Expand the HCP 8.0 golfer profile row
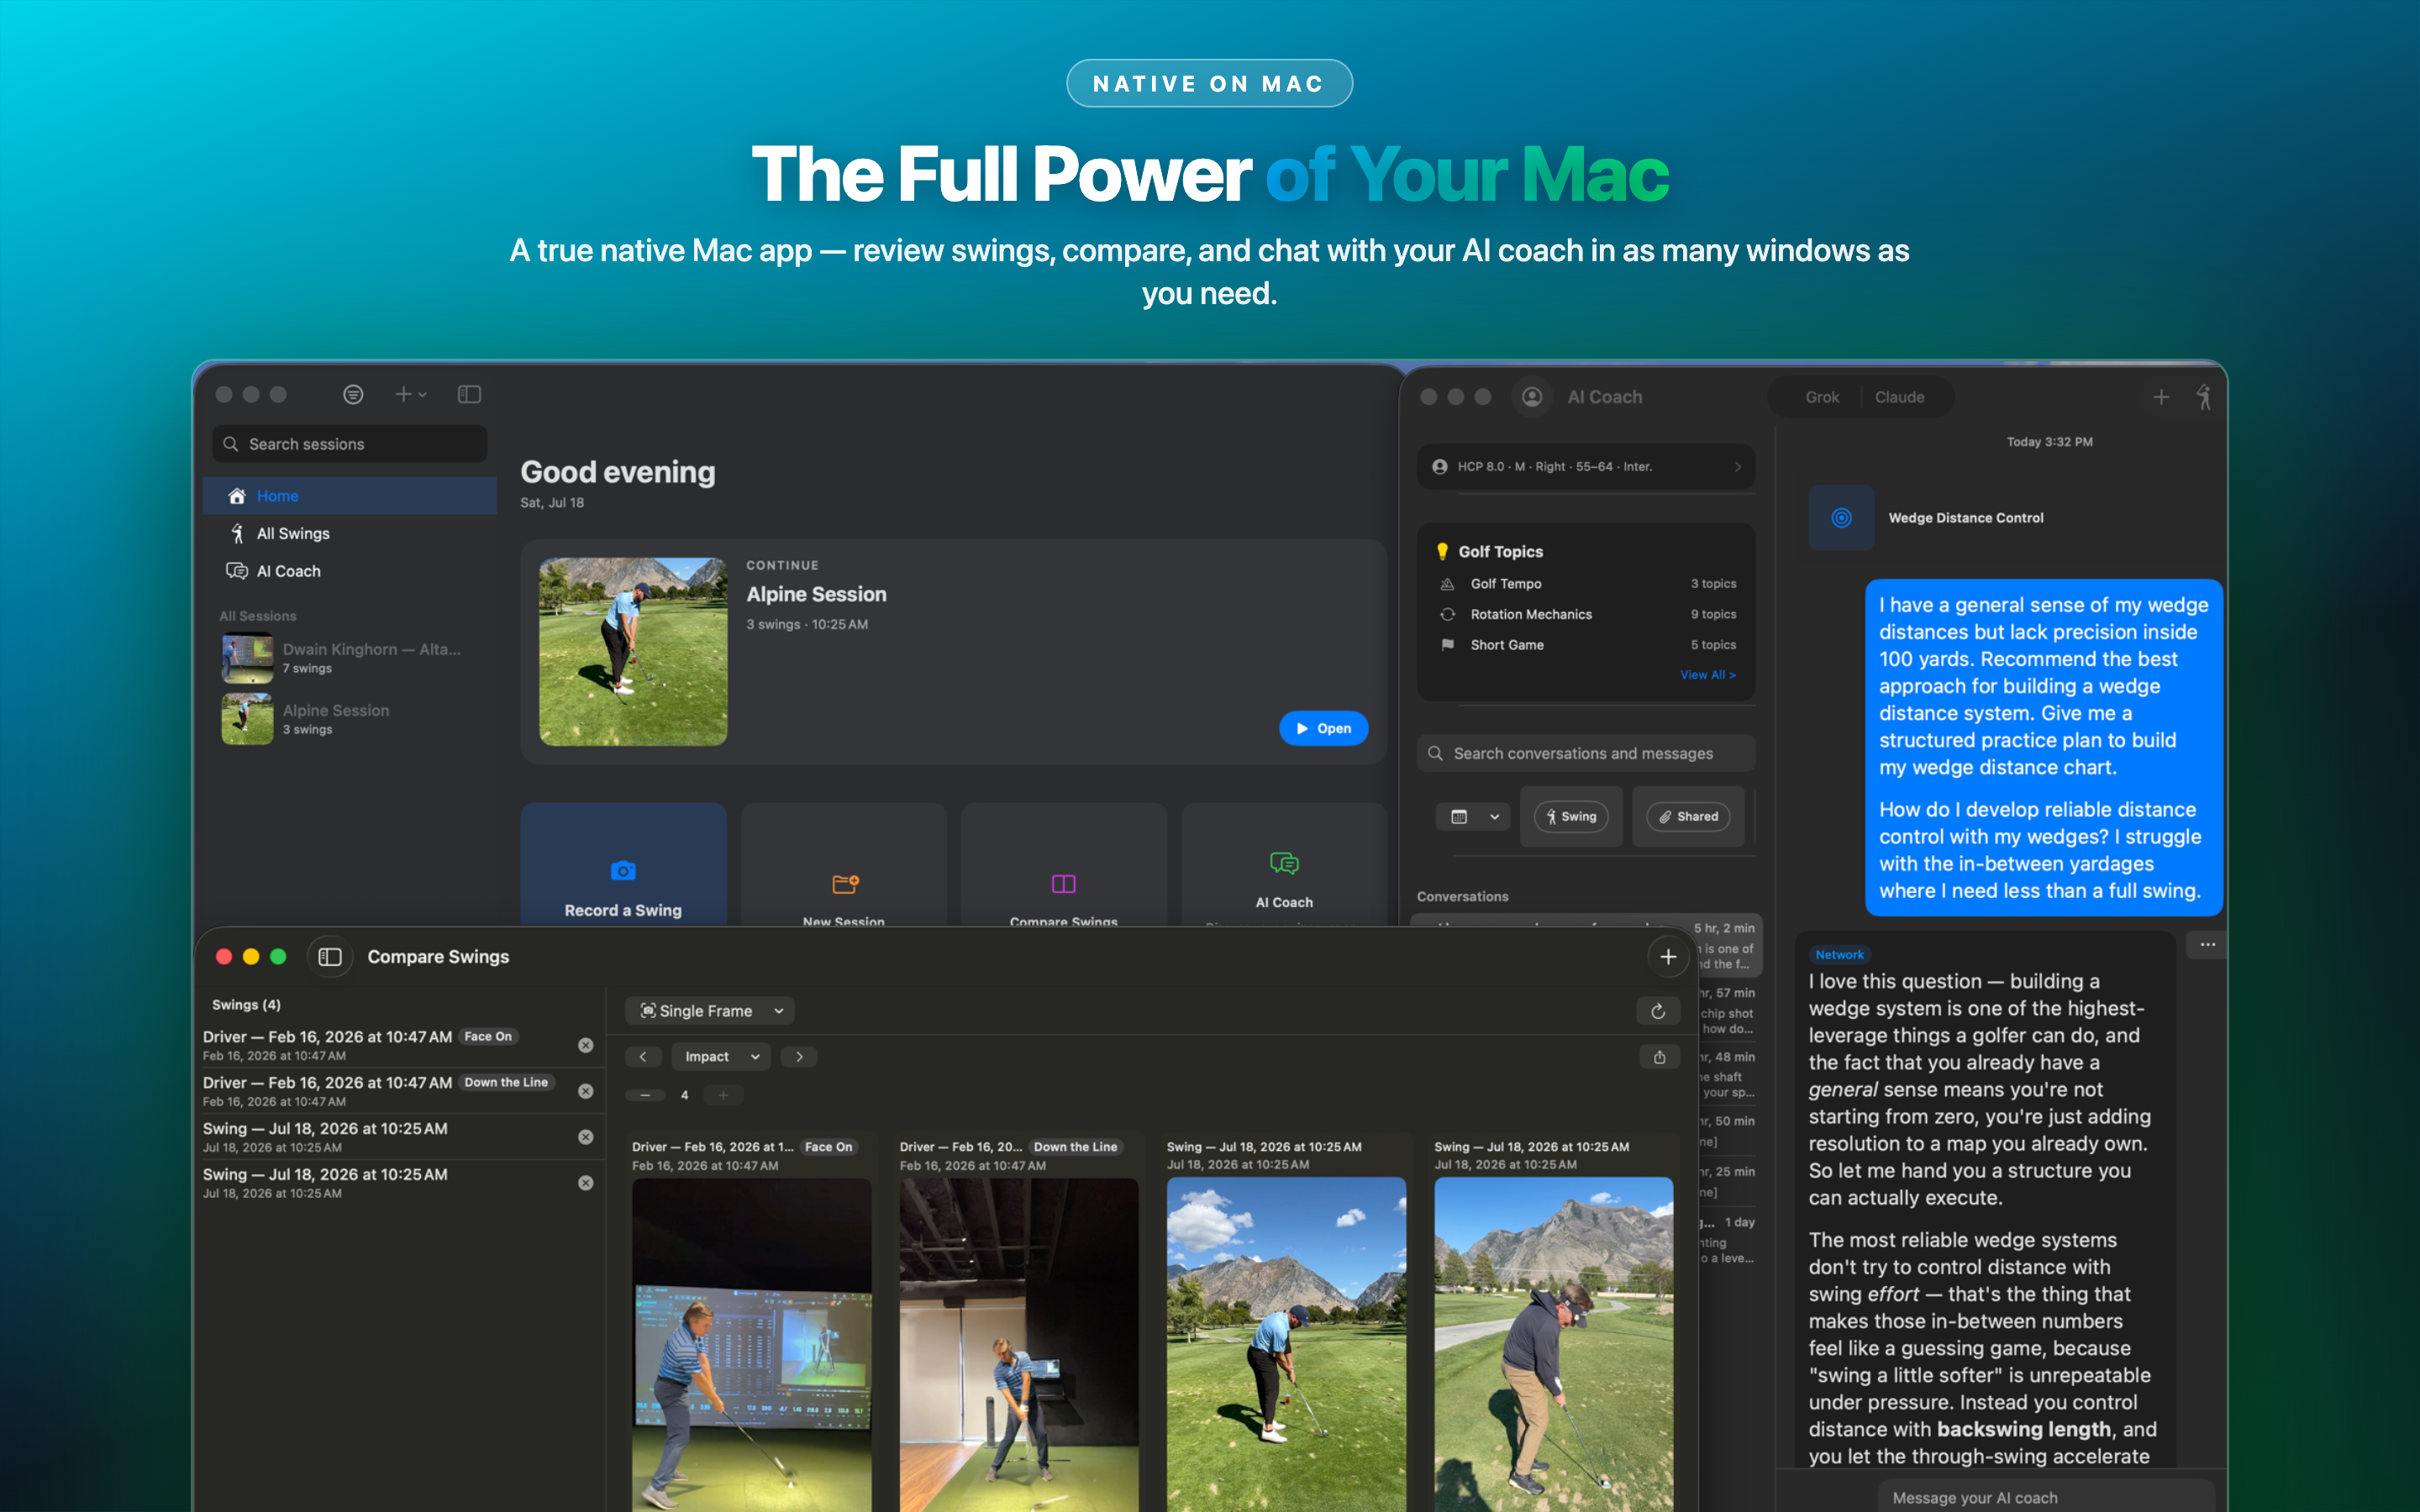This screenshot has height=1512, width=2420. (1586, 467)
